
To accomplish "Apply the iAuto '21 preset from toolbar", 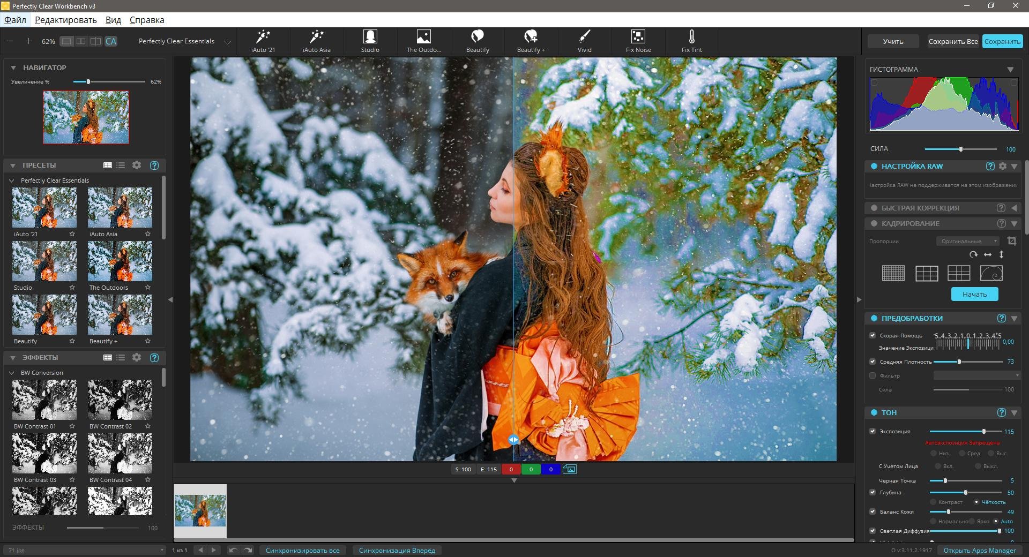I will click(263, 41).
